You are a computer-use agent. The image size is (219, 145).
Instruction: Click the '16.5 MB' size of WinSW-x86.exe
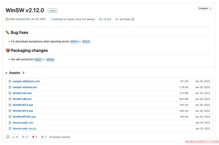pos(184,99)
